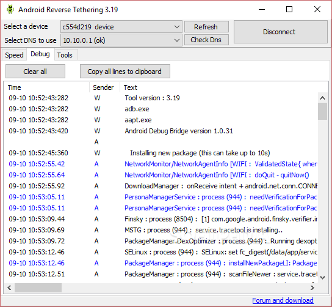The height and width of the screenshot is (307, 332).
Task: Click the horizontal scrollbar thumb
Action: pos(38,287)
